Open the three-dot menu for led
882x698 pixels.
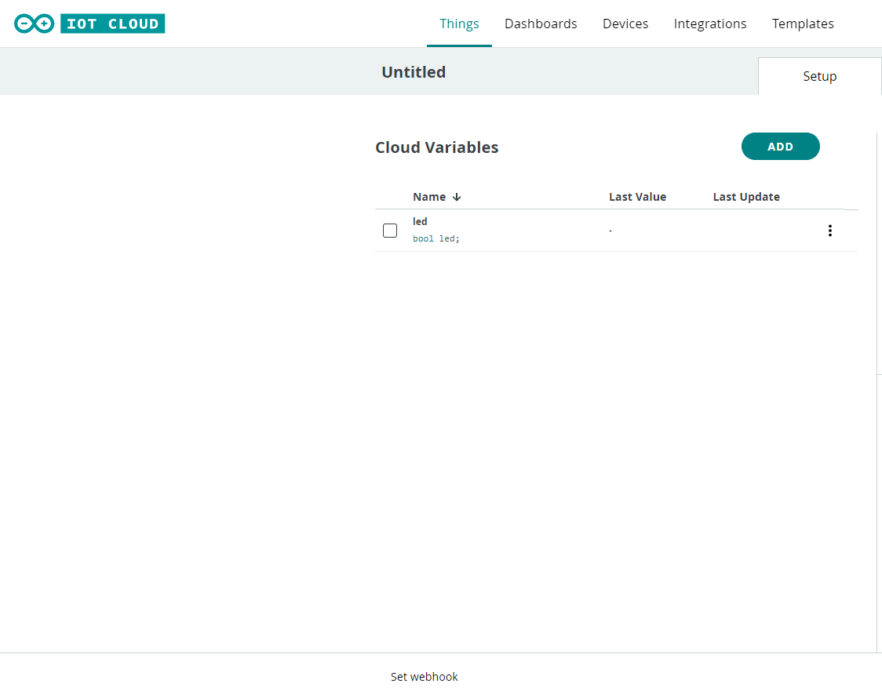(x=829, y=231)
